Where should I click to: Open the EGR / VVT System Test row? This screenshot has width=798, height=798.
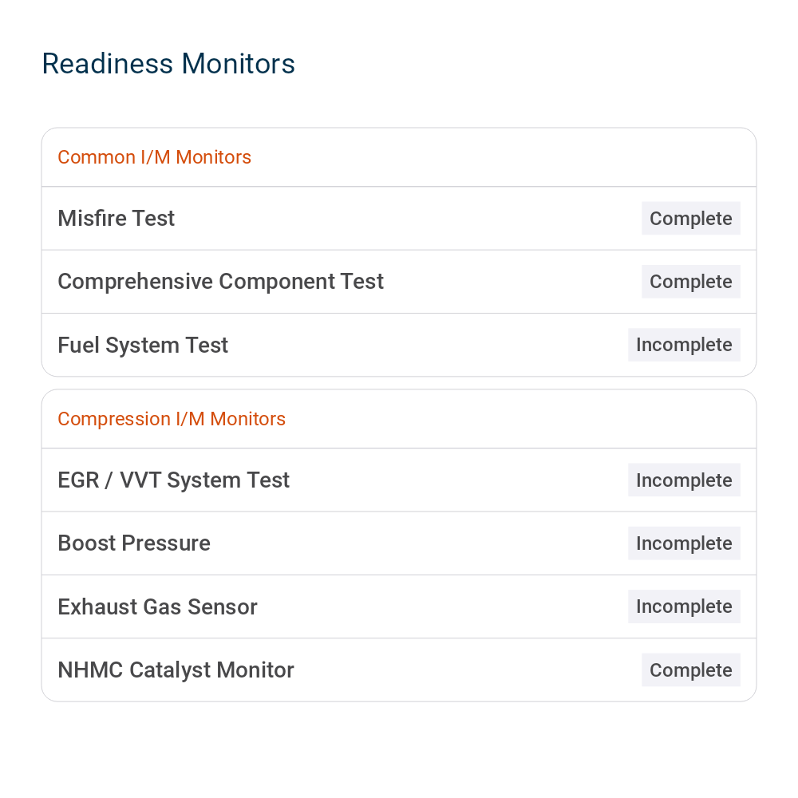(399, 480)
